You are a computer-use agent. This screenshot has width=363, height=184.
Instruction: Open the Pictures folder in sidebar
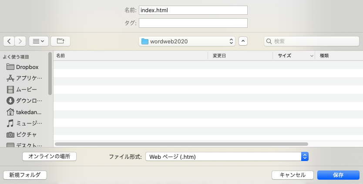tap(26, 135)
